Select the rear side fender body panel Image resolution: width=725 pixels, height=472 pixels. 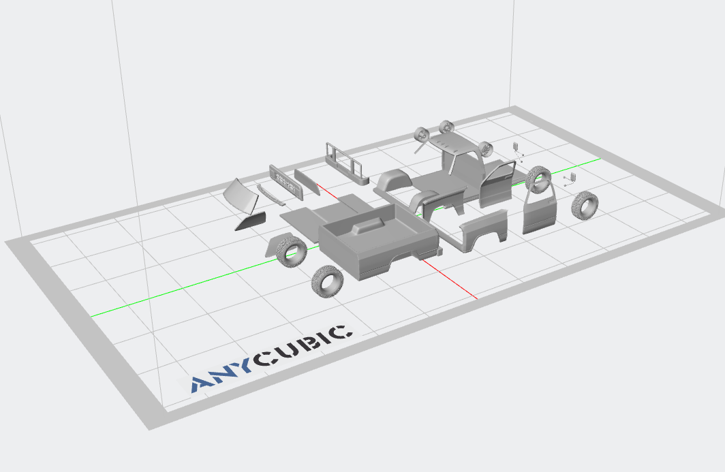tap(484, 230)
